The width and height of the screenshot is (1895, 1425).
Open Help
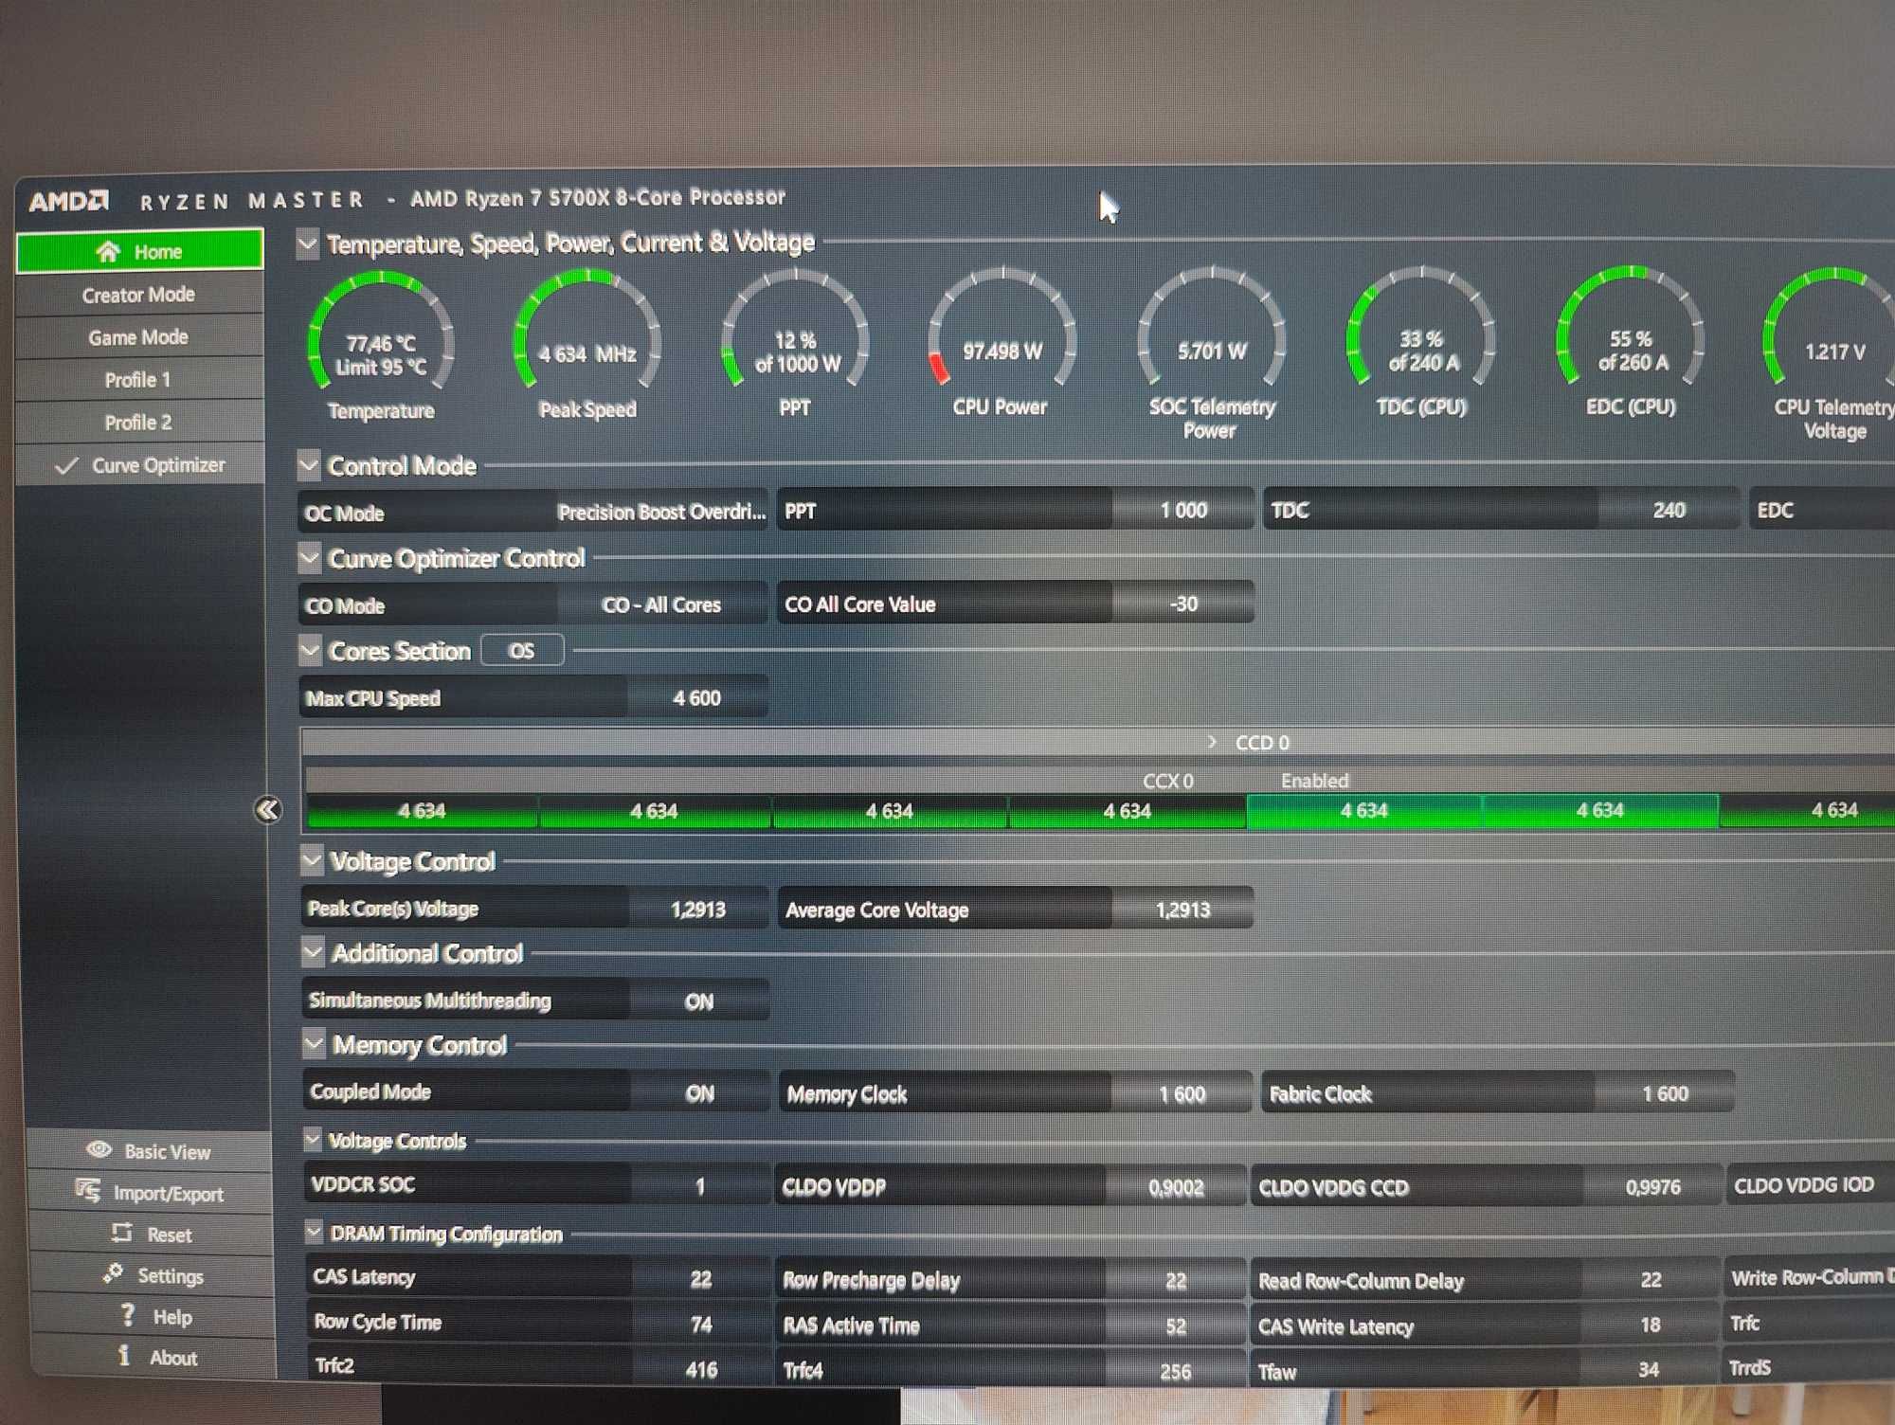coord(154,1317)
